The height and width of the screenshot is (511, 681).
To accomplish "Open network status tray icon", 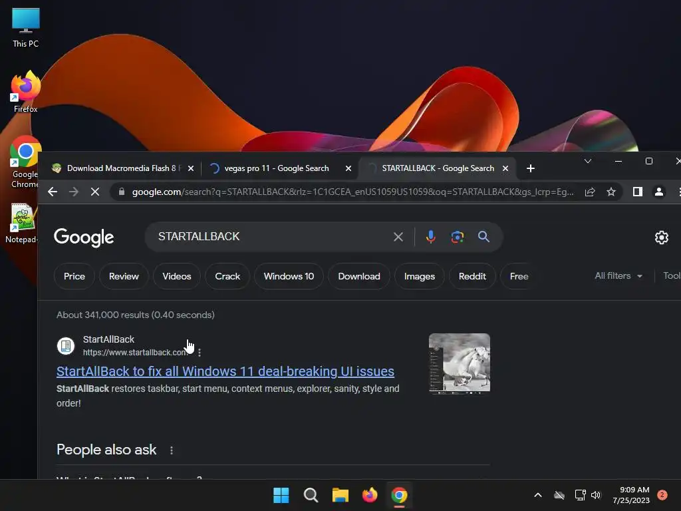I will click(x=580, y=495).
